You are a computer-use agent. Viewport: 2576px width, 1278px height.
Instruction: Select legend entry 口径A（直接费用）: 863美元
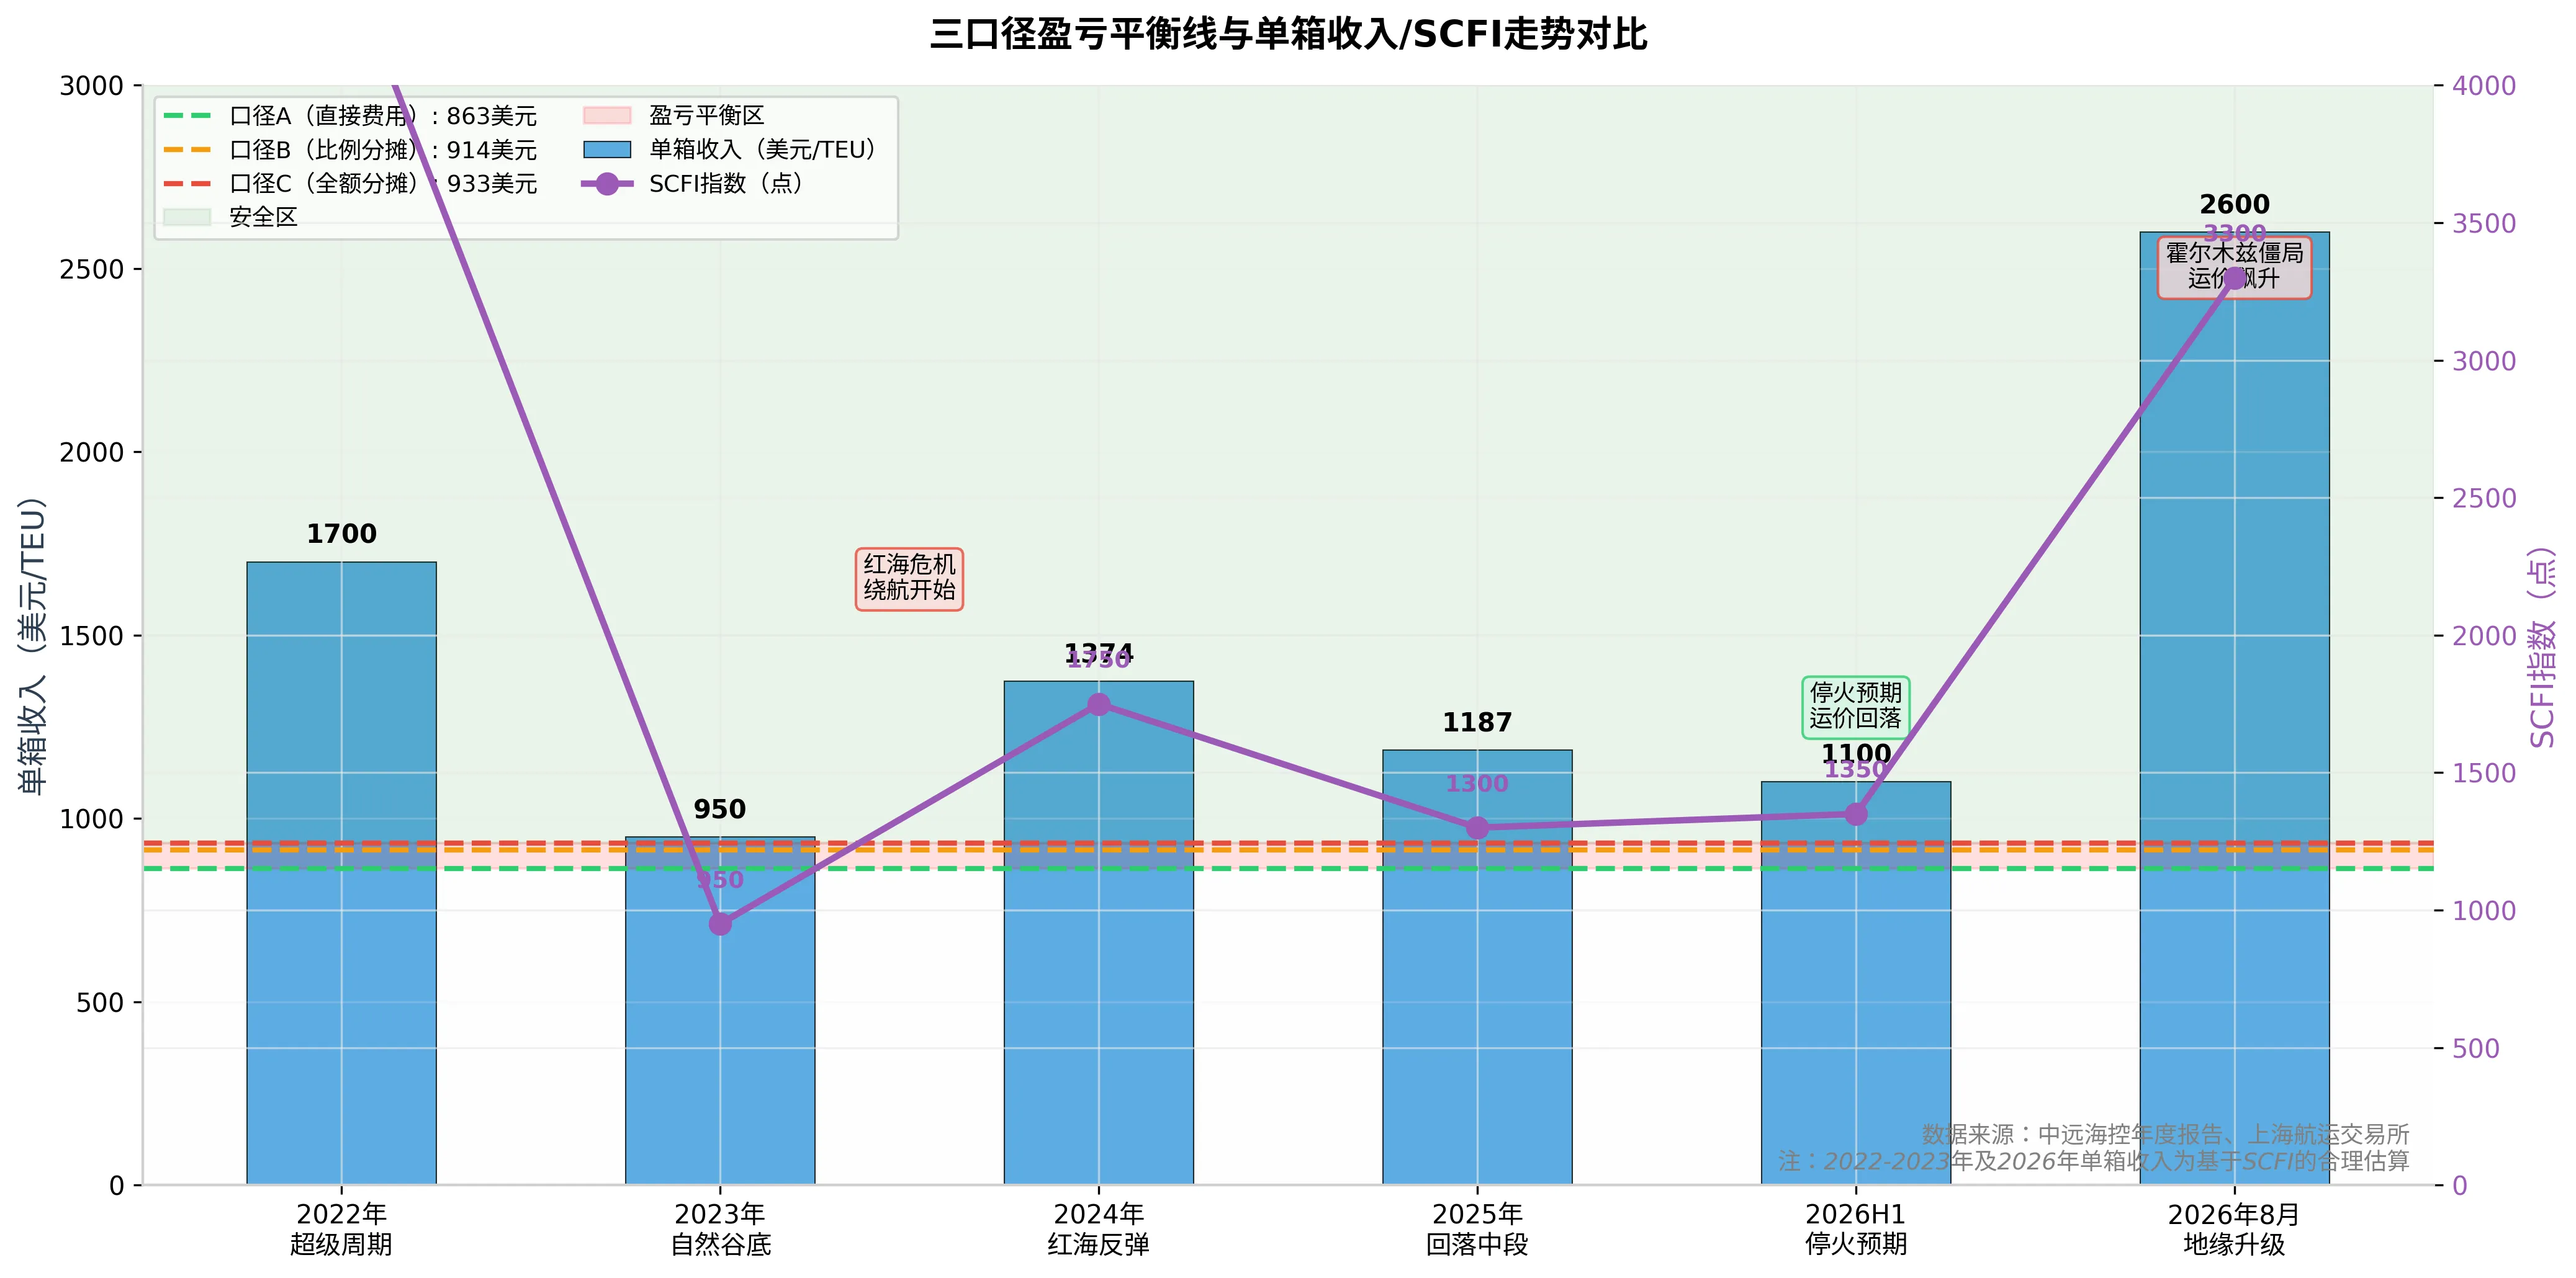pos(350,116)
